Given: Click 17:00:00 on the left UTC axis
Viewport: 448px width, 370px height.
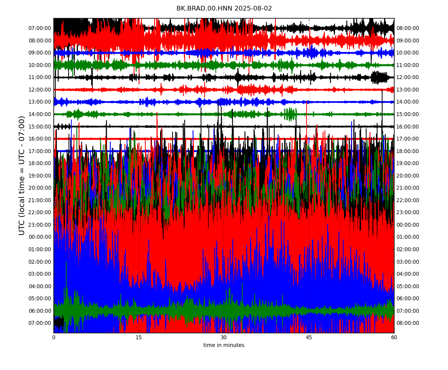Looking at the screenshot, I should click(40, 151).
